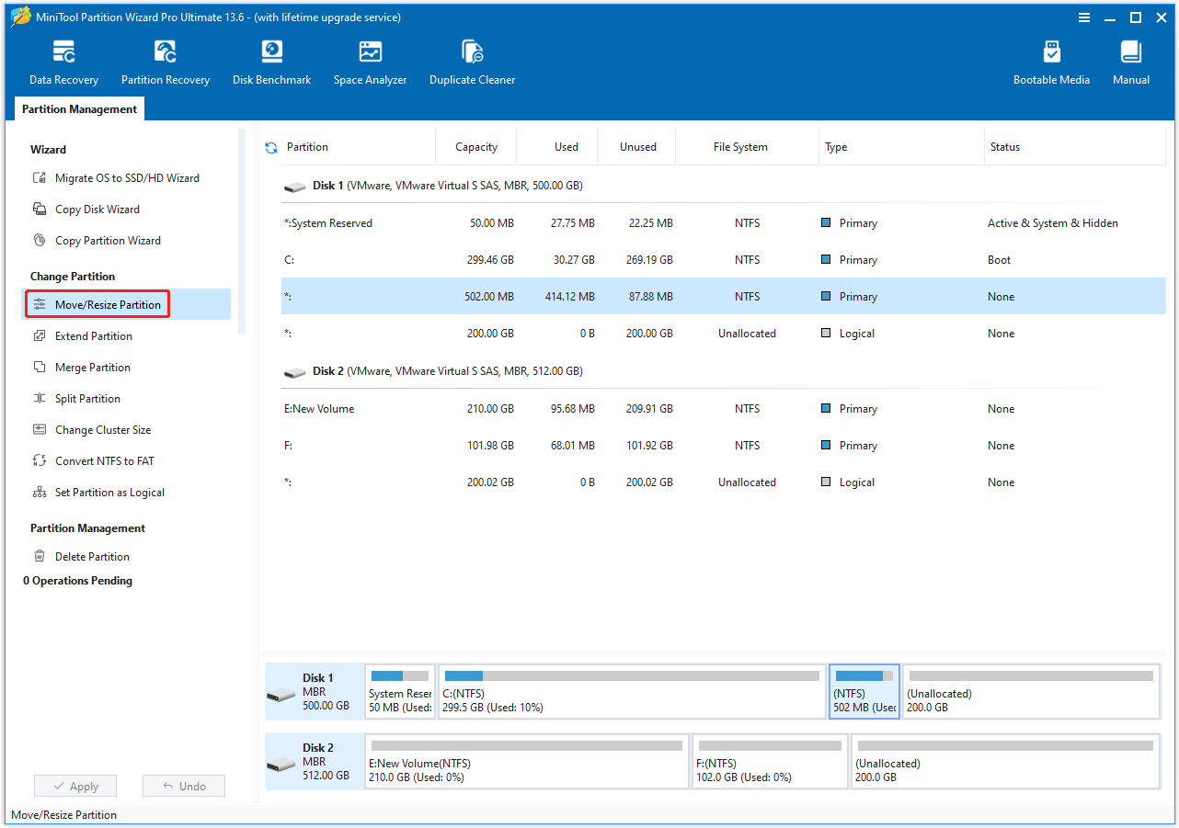Open Copy Disk Wizard link
Image resolution: width=1179 pixels, height=828 pixels.
(97, 210)
